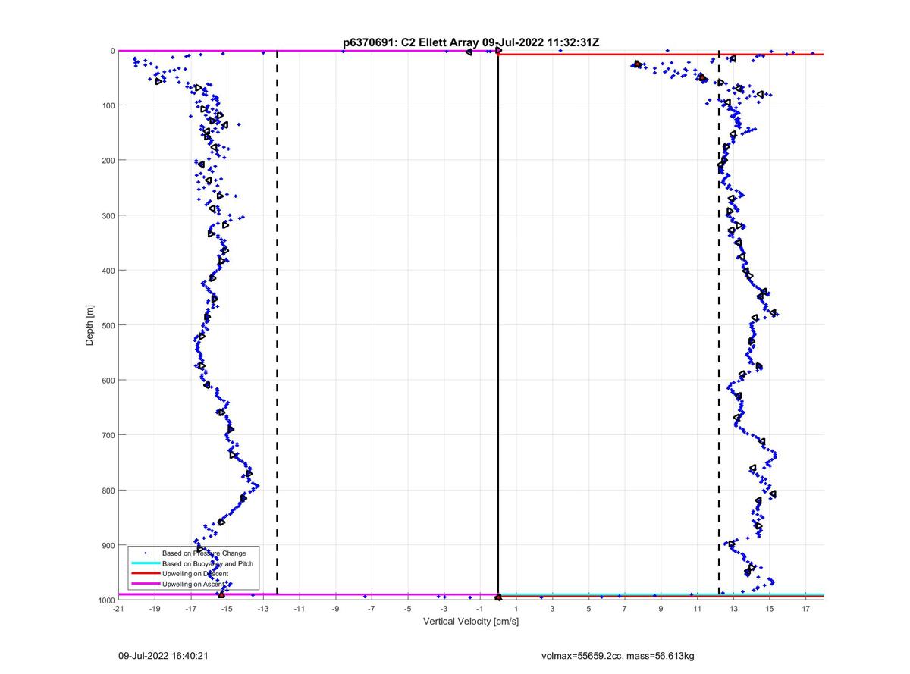Click y-axis tick label "900"
The height and width of the screenshot is (674, 910).
107,545
